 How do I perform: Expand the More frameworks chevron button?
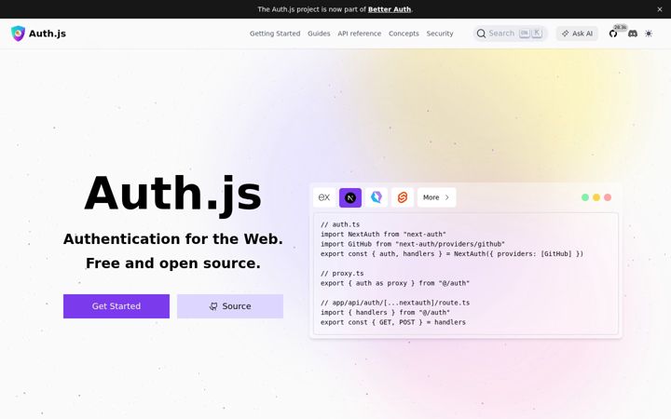coord(436,197)
